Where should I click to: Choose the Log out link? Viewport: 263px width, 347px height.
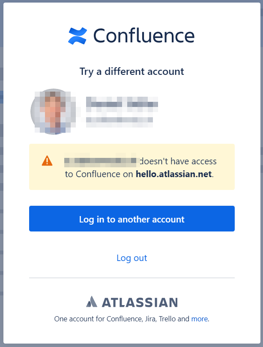pos(132,258)
